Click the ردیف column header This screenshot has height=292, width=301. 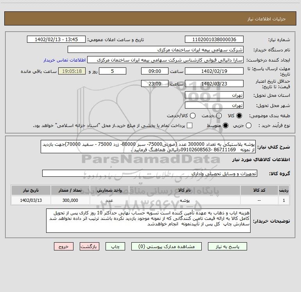coord(284,190)
